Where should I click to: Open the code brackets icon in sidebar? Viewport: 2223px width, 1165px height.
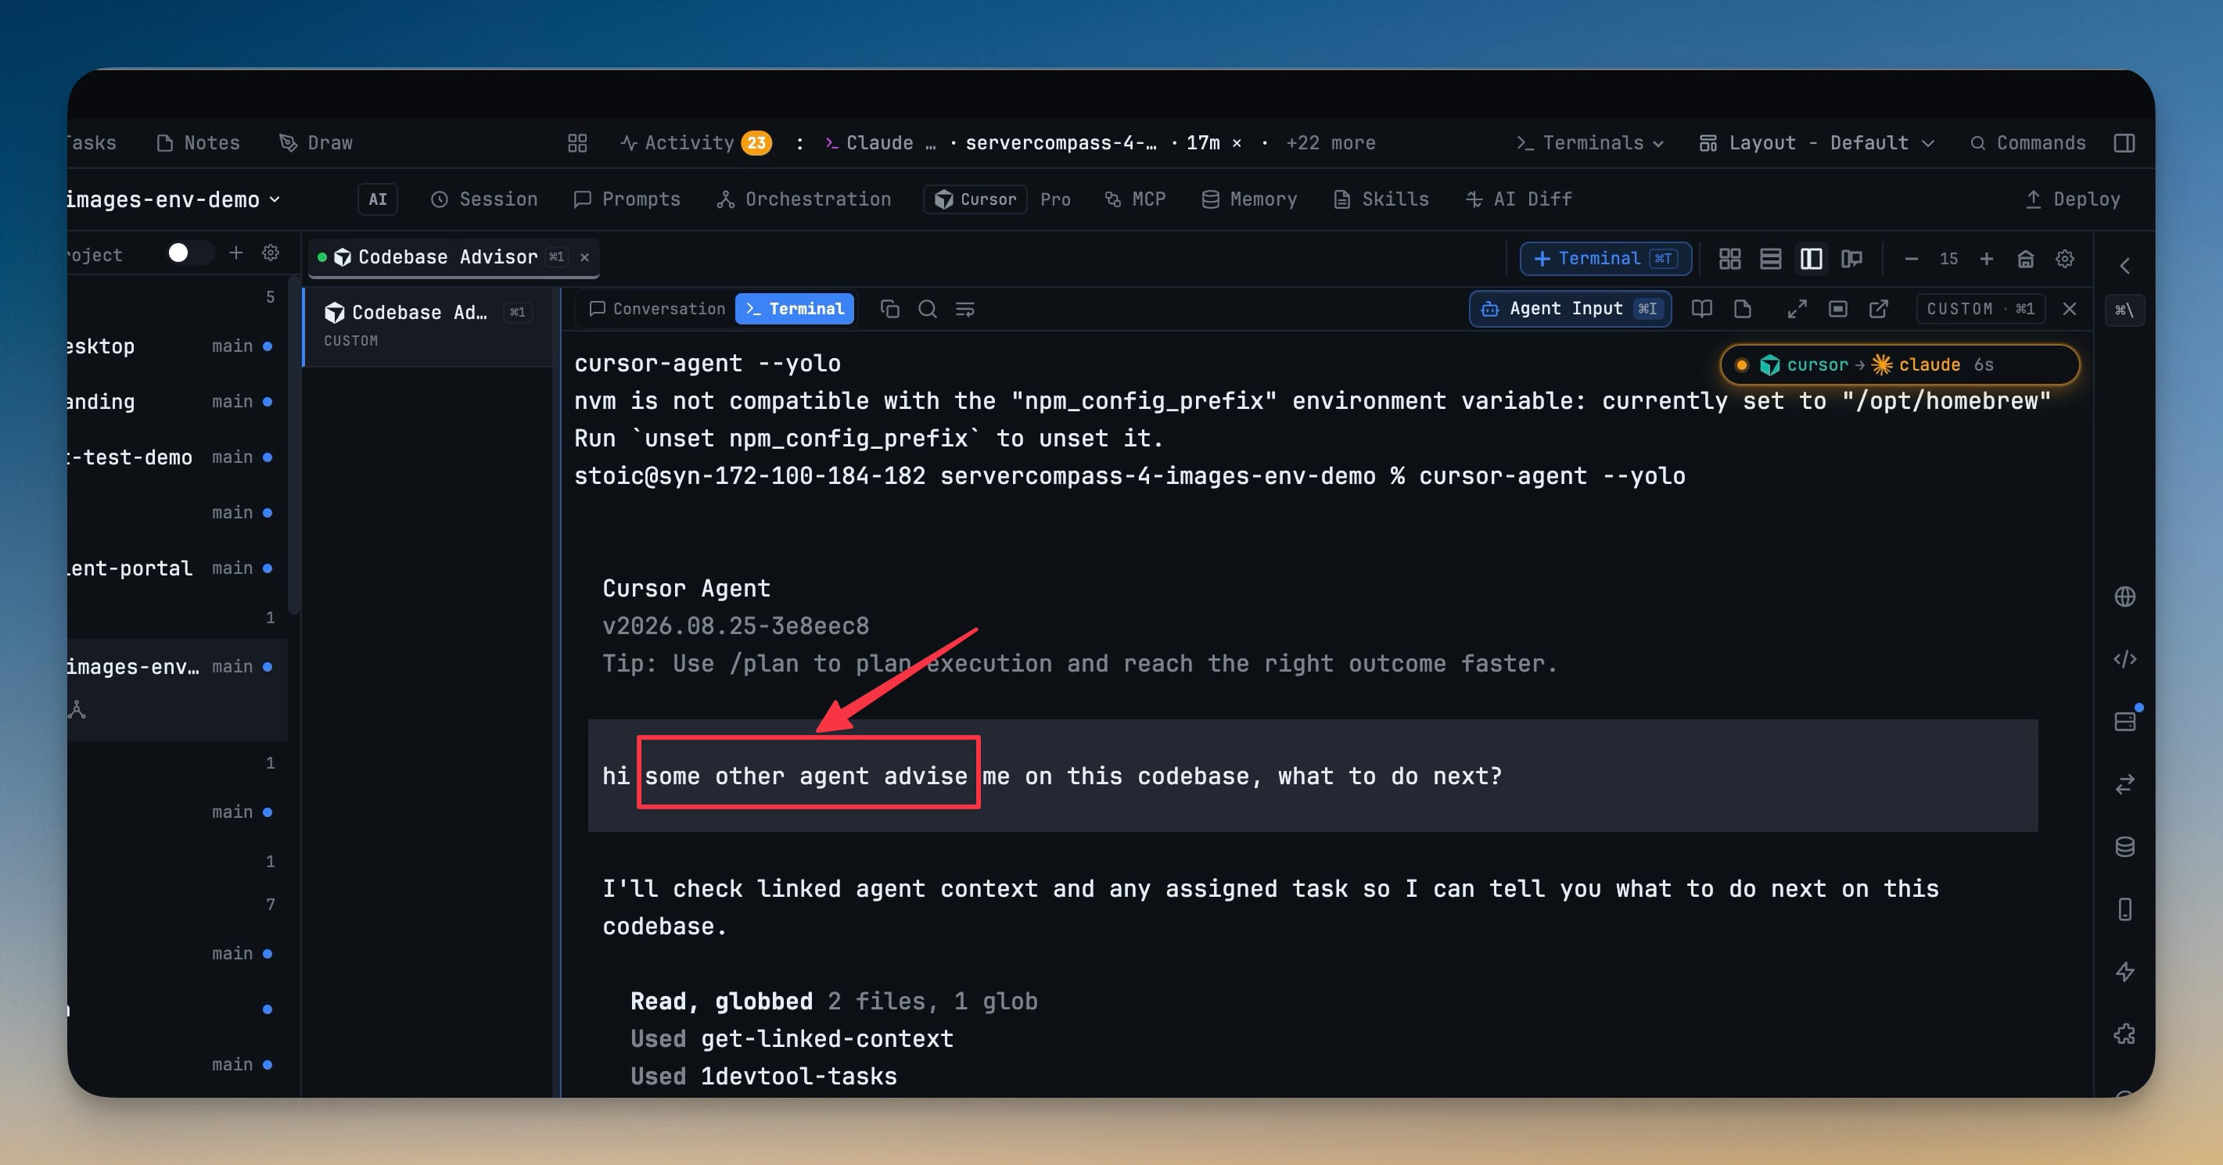click(2124, 660)
